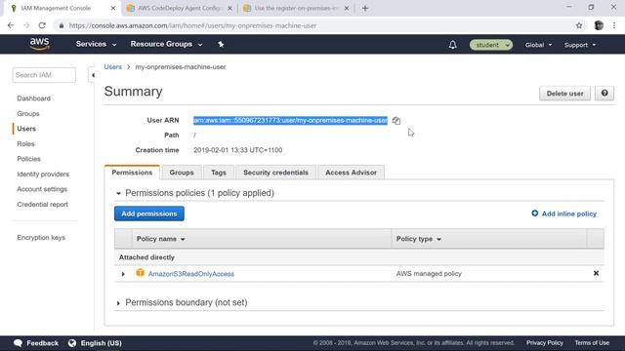This screenshot has width=625, height=351.
Task: Click the AmazonS3ReadOnlyAccess policy box icon
Action: click(140, 273)
